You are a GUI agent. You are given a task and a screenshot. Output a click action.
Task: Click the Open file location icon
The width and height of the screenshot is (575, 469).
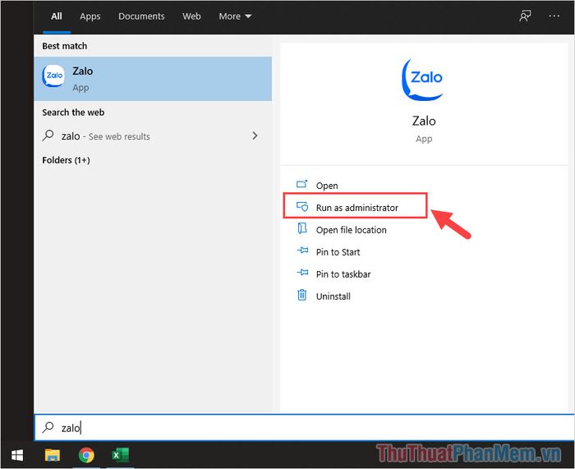tap(301, 228)
